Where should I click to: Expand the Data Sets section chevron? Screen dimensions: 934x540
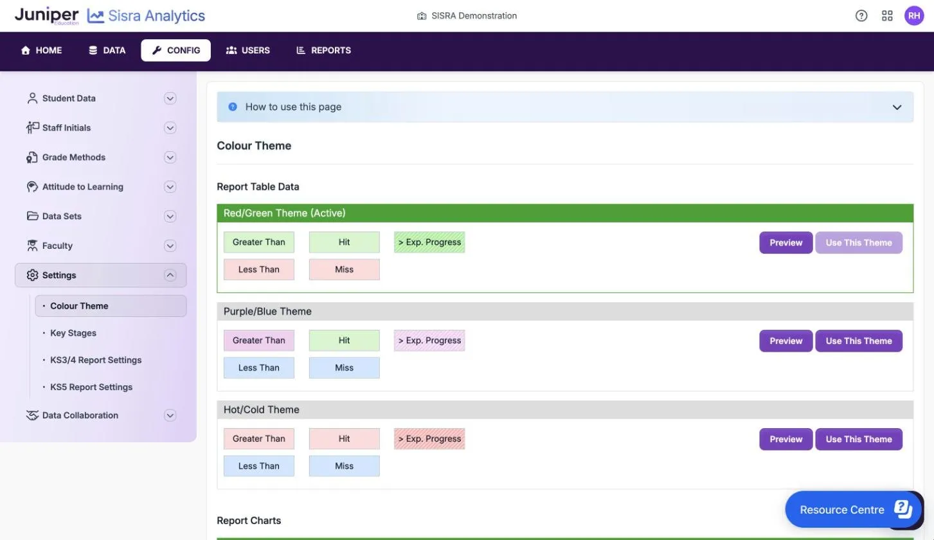click(x=170, y=217)
